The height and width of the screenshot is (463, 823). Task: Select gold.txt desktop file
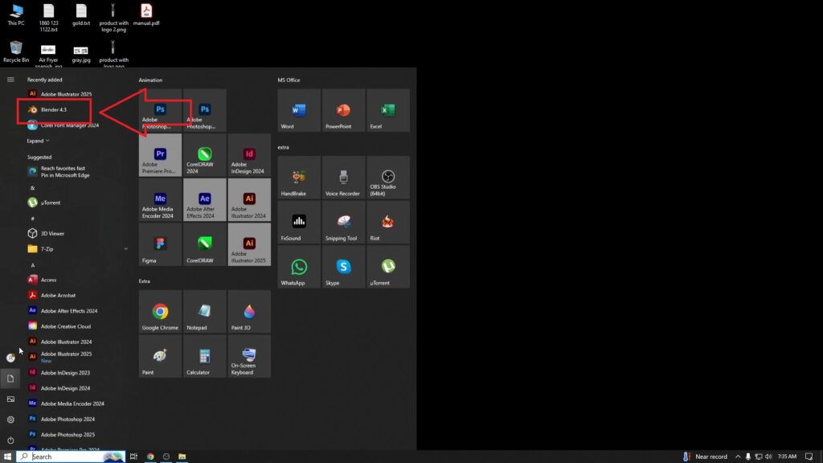coord(81,15)
